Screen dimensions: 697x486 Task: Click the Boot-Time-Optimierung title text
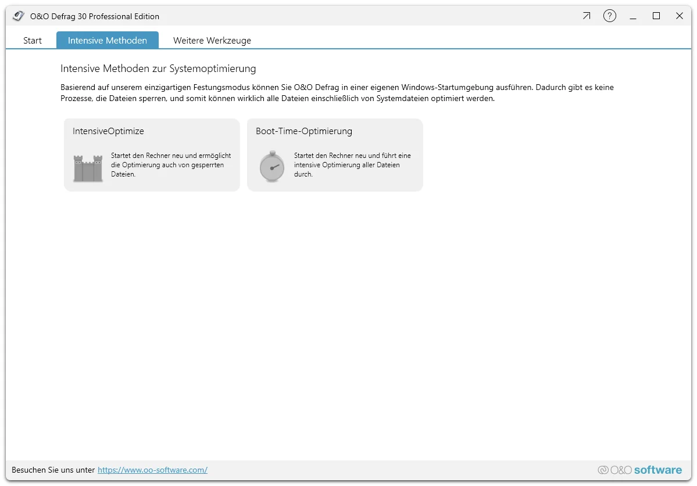click(x=303, y=131)
